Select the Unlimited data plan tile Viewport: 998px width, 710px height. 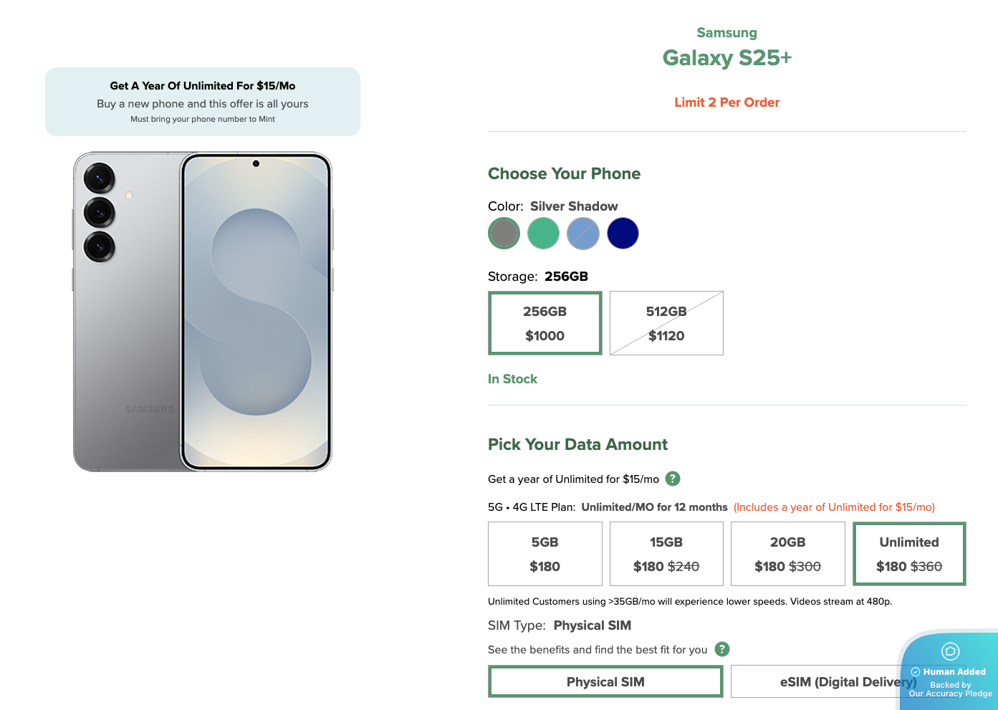click(909, 554)
